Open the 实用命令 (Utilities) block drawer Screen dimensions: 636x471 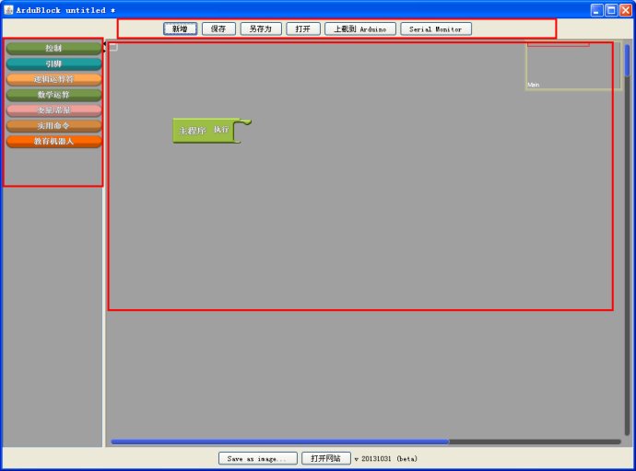pos(53,125)
